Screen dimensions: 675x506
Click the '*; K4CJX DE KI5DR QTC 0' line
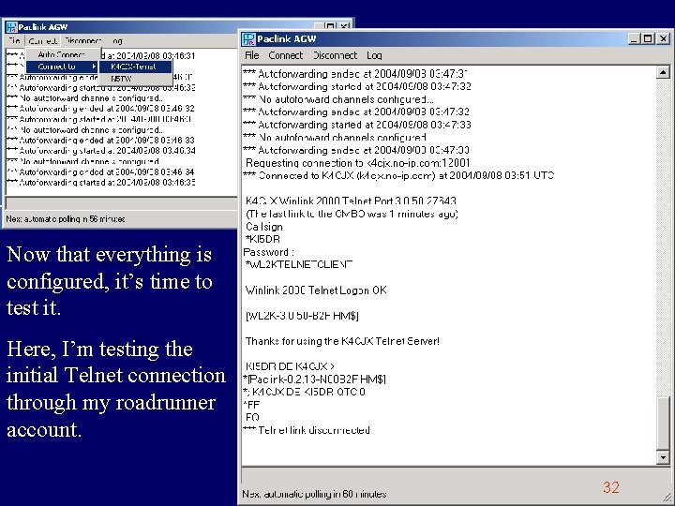304,392
